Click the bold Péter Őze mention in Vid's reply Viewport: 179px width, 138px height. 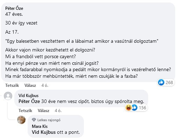click(x=29, y=101)
